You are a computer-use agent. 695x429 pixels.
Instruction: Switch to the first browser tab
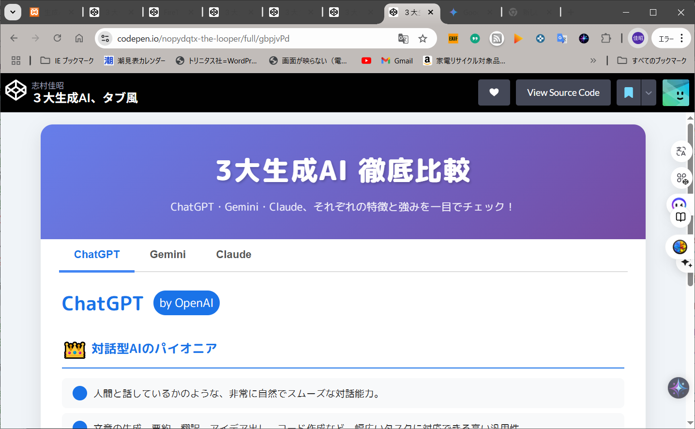[x=52, y=12]
